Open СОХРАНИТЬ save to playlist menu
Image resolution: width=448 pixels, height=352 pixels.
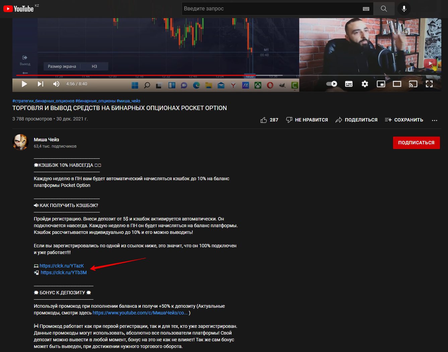(x=404, y=120)
